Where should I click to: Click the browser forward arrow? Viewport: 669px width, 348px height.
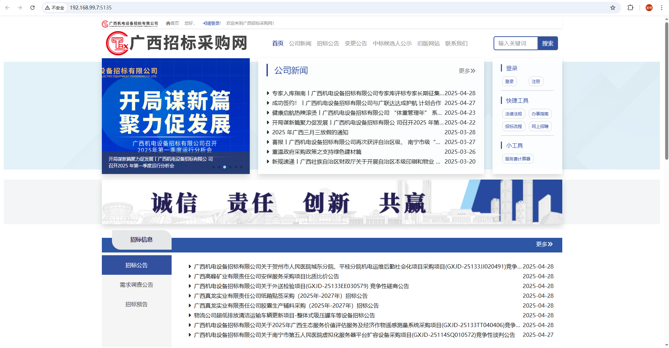[20, 8]
